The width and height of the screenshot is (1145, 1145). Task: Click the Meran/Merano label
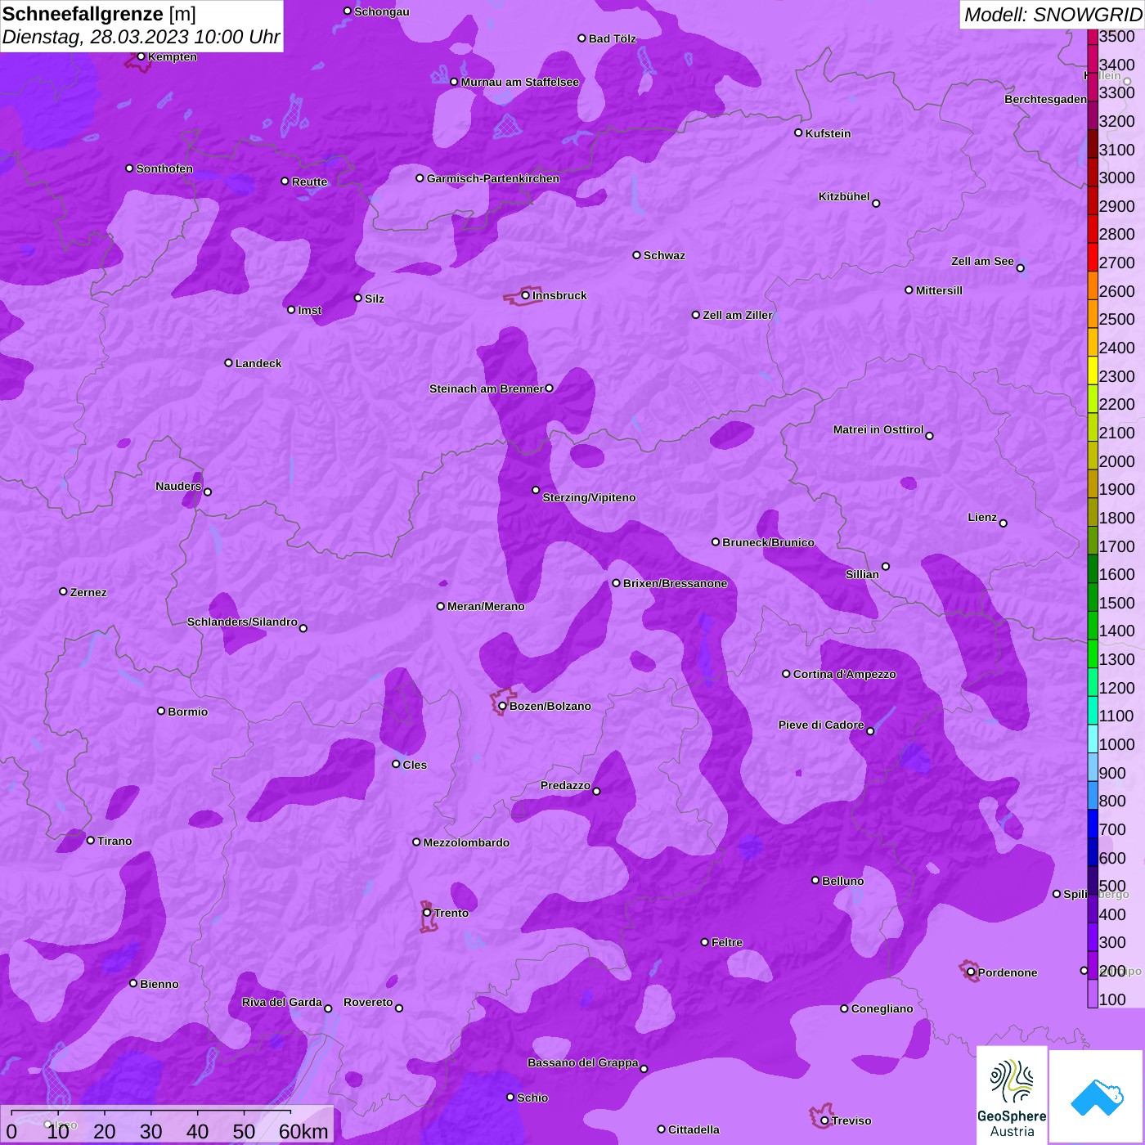coord(486,606)
